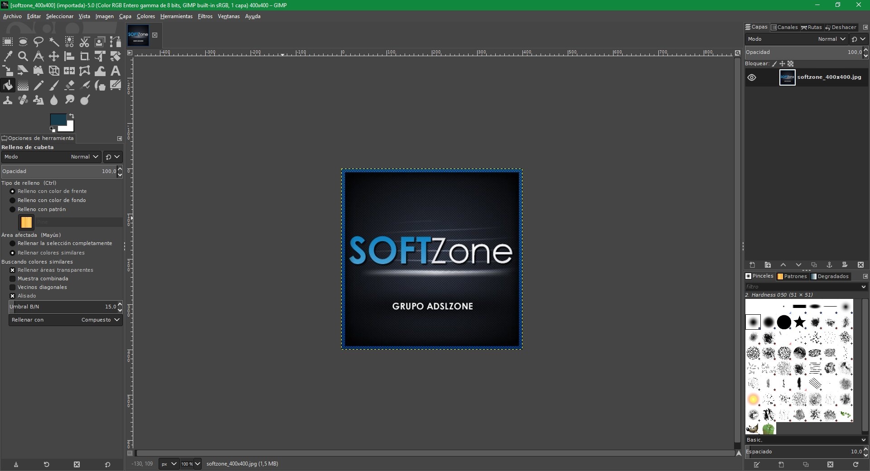Screen dimensions: 870x471
Task: Open the layer Modo dropdown
Action: coord(796,39)
